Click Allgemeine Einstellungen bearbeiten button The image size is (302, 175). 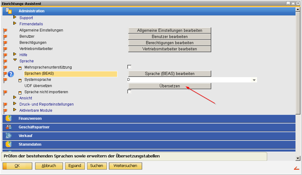point(170,30)
